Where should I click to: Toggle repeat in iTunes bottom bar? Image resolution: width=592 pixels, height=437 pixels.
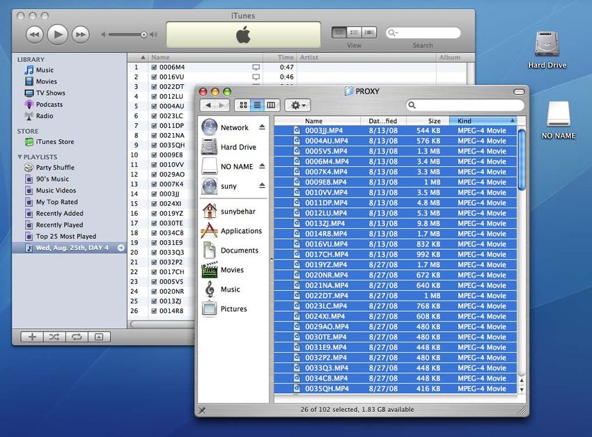(x=77, y=337)
